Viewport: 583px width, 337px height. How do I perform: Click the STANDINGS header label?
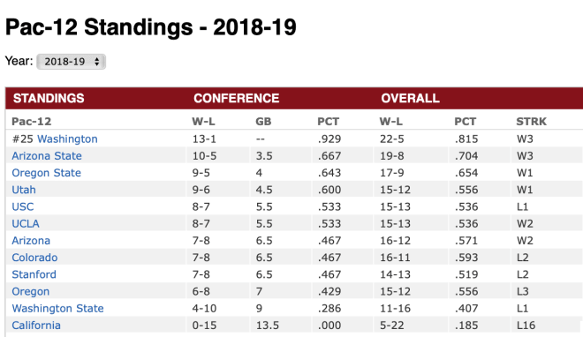pyautogui.click(x=49, y=98)
